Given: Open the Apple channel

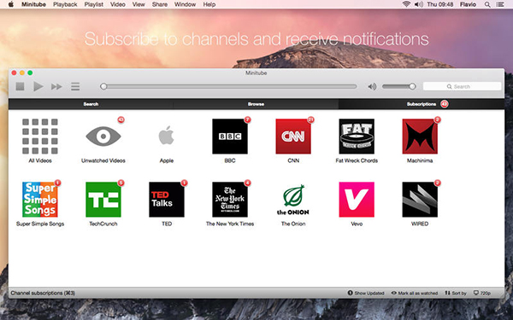Looking at the screenshot, I should pos(166,135).
